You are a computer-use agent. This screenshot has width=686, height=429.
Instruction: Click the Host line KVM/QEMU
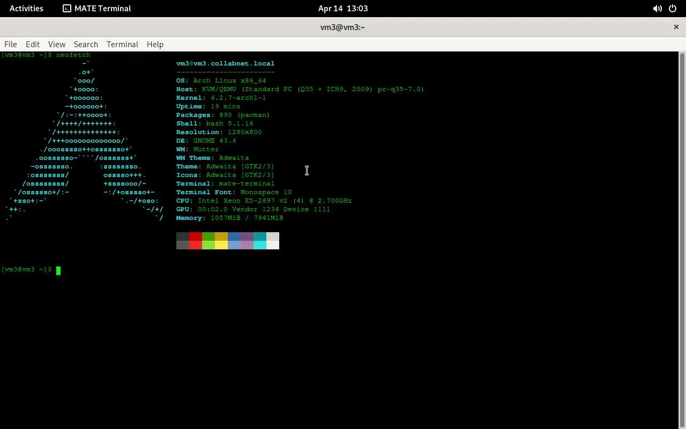point(300,89)
